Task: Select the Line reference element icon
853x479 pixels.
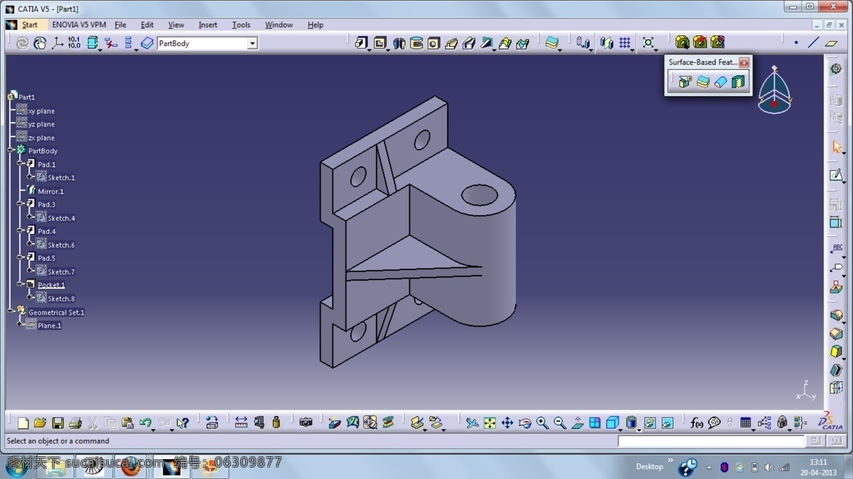Action: (x=813, y=43)
